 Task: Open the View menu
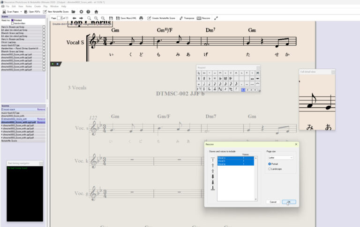click(x=21, y=7)
